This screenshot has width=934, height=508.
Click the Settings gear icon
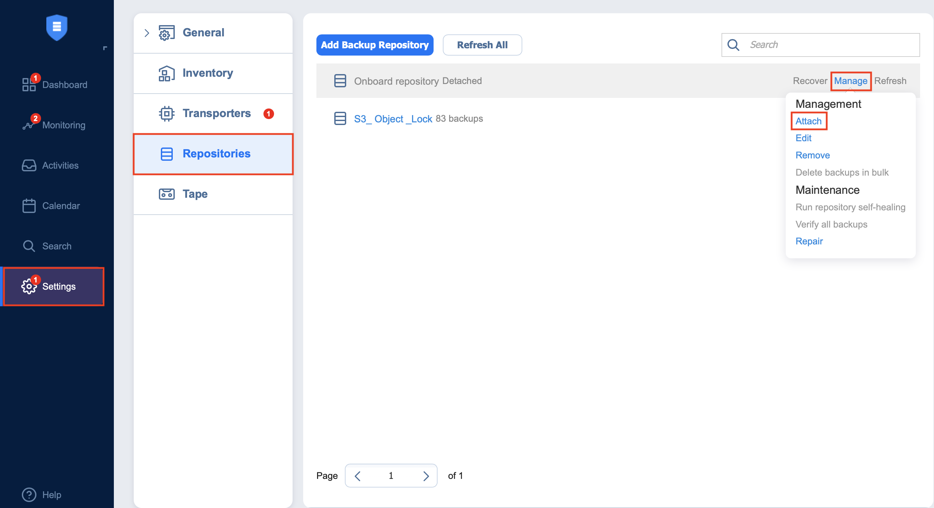pos(29,286)
